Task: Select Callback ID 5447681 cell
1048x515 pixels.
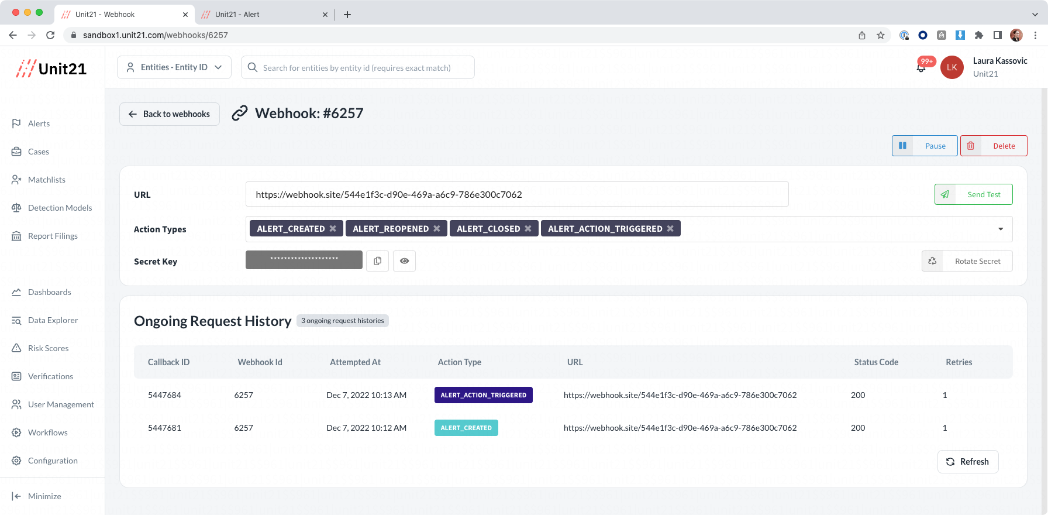Action: [164, 428]
